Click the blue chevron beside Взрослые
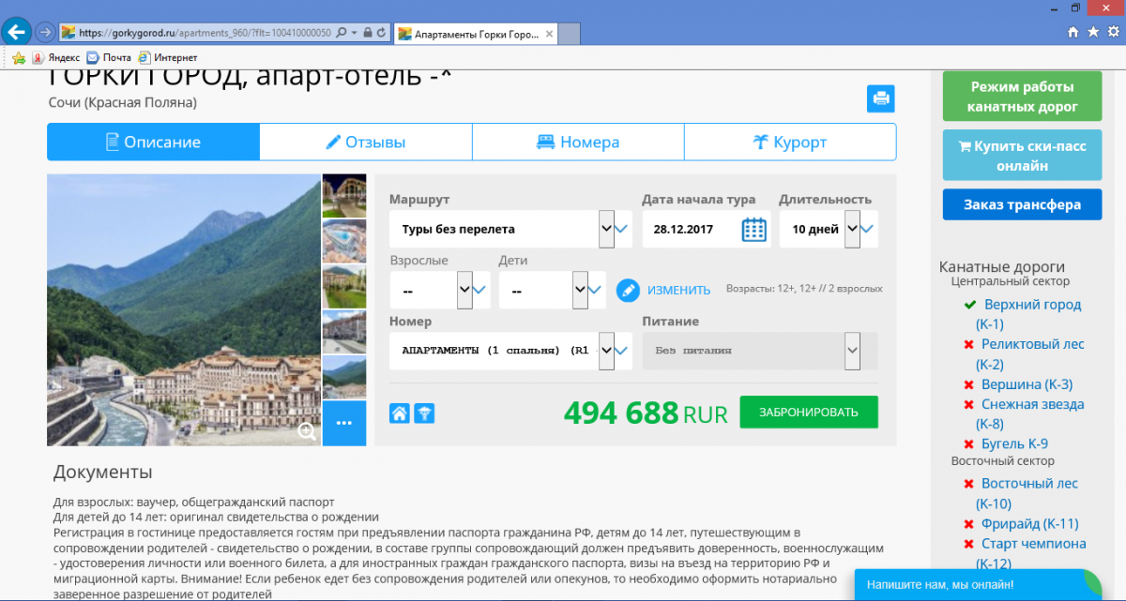 click(x=479, y=290)
